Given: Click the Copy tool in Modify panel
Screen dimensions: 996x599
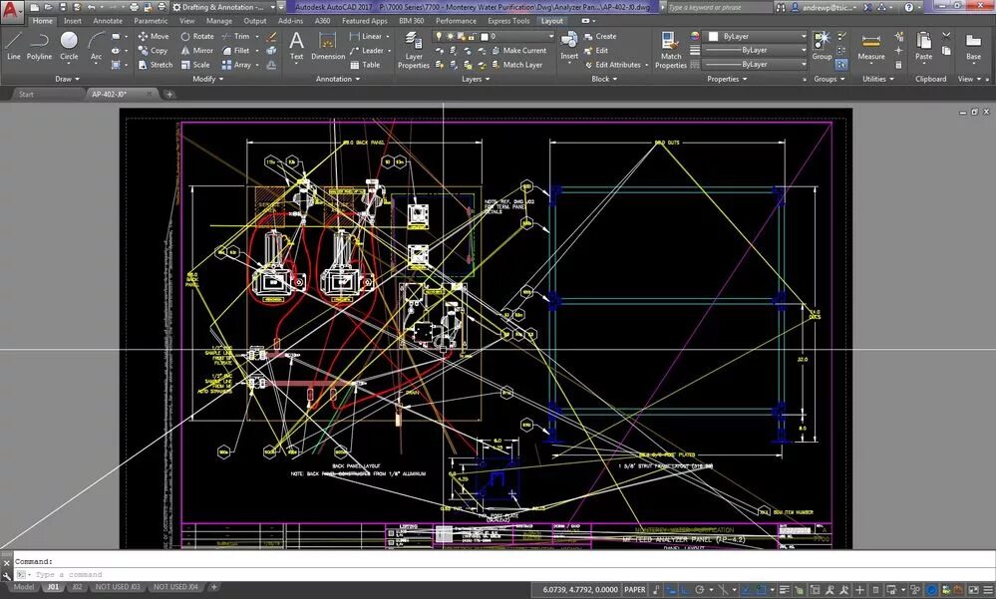Looking at the screenshot, I should (153, 50).
